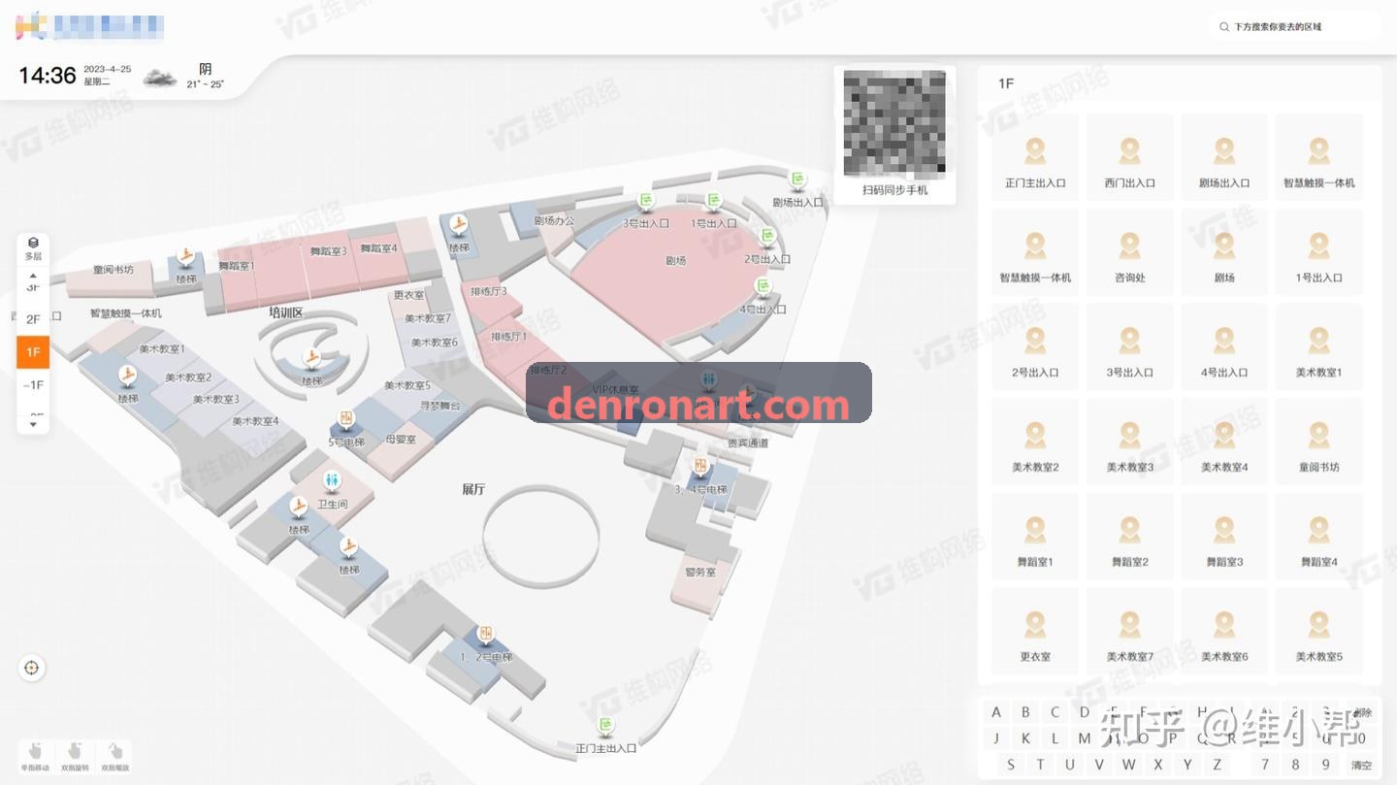Open the 剧场 location card
This screenshot has width=1397, height=785.
click(1224, 252)
